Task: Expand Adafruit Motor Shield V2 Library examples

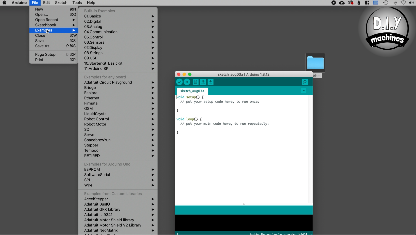Action: 118,225
